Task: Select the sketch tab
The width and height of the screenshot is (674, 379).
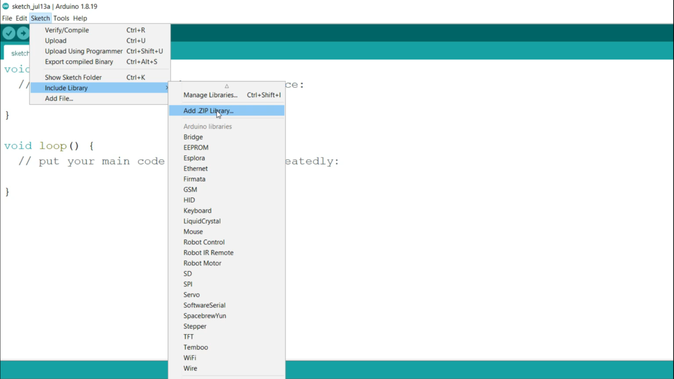Action: tap(17, 53)
